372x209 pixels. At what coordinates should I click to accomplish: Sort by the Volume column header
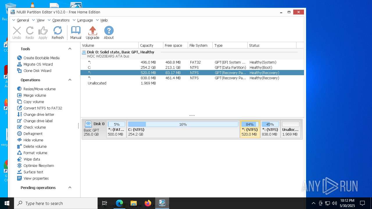(x=110, y=45)
